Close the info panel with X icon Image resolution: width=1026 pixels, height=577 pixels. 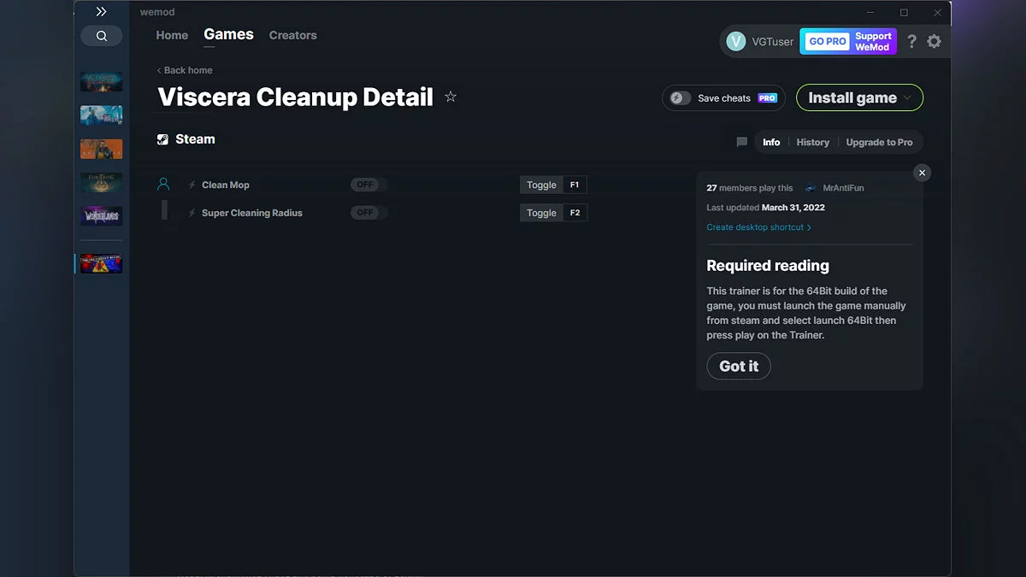[x=922, y=173]
